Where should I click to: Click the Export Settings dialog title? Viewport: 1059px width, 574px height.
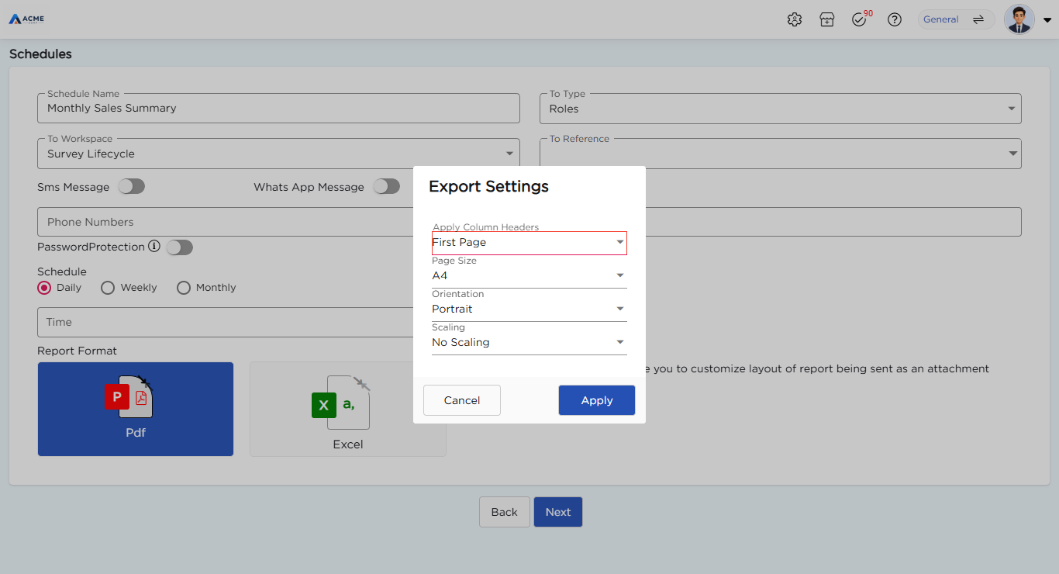[489, 186]
